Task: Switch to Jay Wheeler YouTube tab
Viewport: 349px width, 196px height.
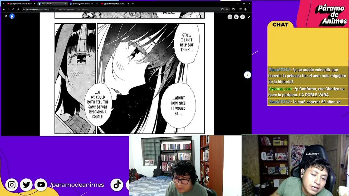Action: click(x=115, y=4)
